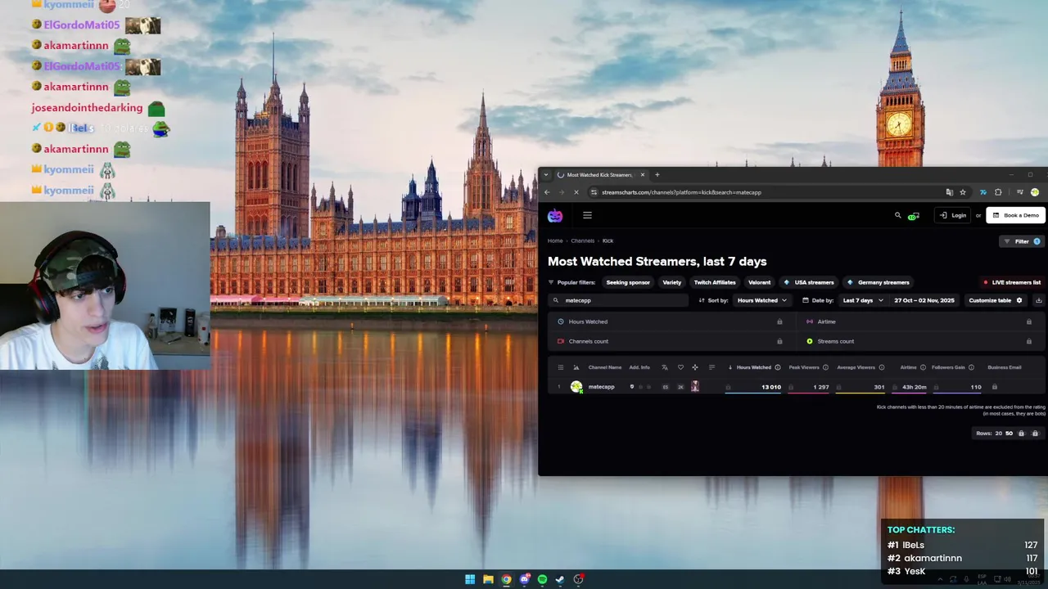1048x589 pixels.
Task: Click the info icon next to Peak Viewers
Action: pyautogui.click(x=825, y=367)
